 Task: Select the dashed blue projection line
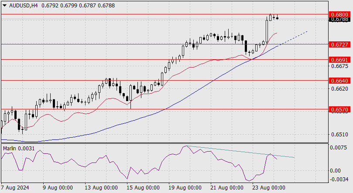[293, 39]
